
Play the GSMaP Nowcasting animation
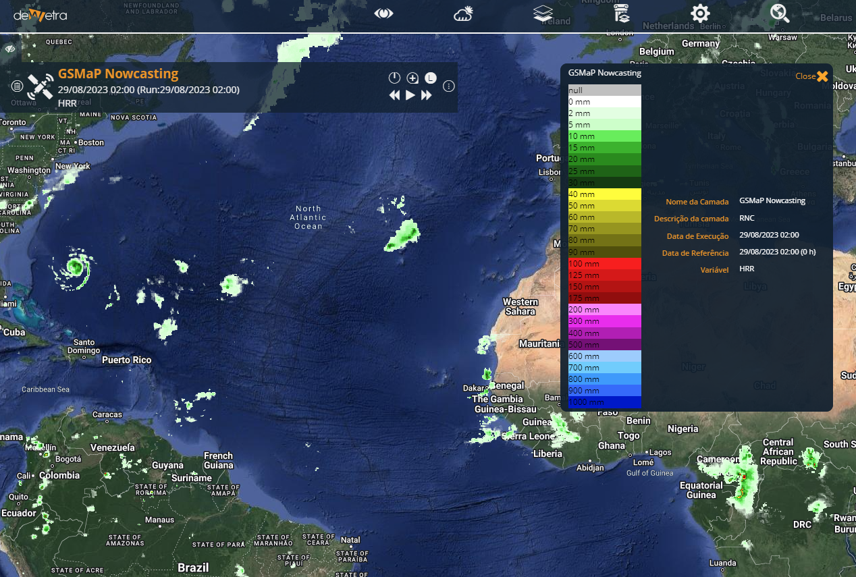410,95
